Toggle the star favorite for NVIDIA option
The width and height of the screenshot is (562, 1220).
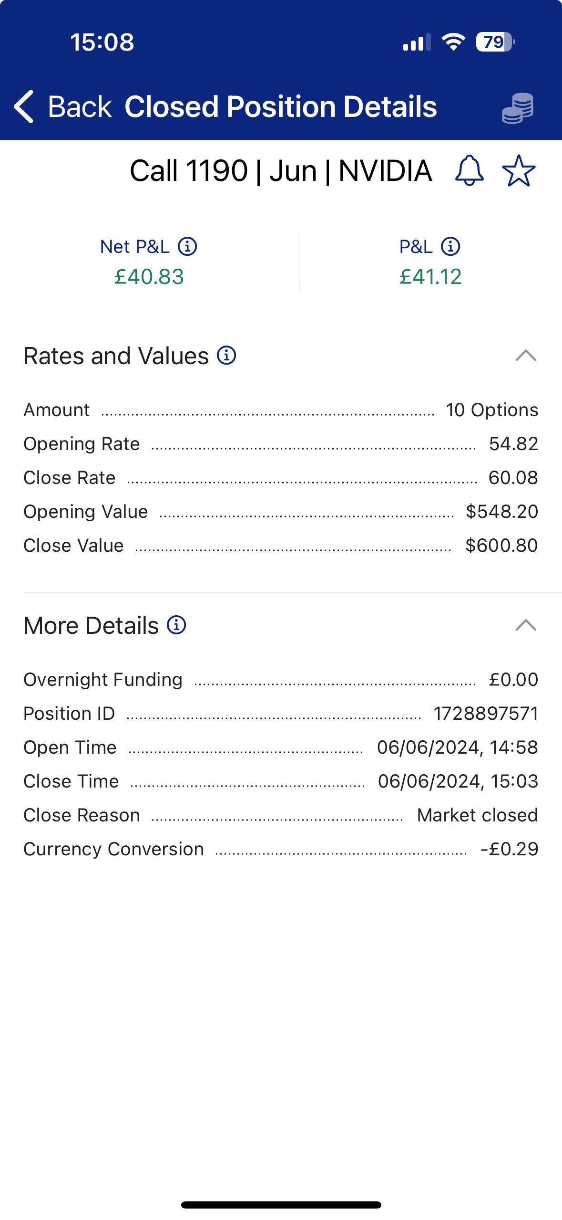[519, 170]
